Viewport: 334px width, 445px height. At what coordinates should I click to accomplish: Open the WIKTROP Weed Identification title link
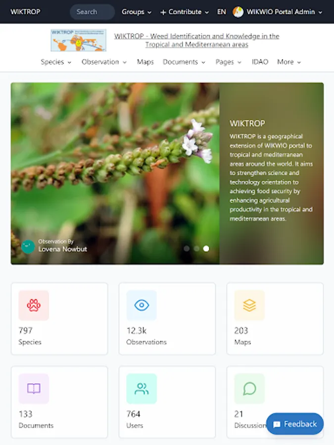pos(196,41)
